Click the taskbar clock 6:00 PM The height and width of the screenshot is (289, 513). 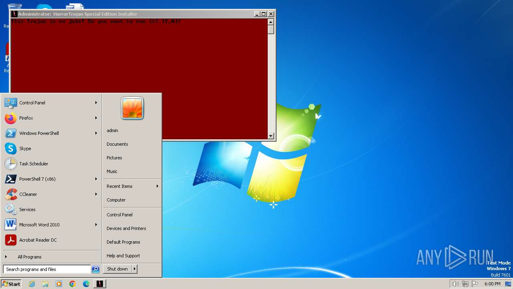tap(492, 284)
